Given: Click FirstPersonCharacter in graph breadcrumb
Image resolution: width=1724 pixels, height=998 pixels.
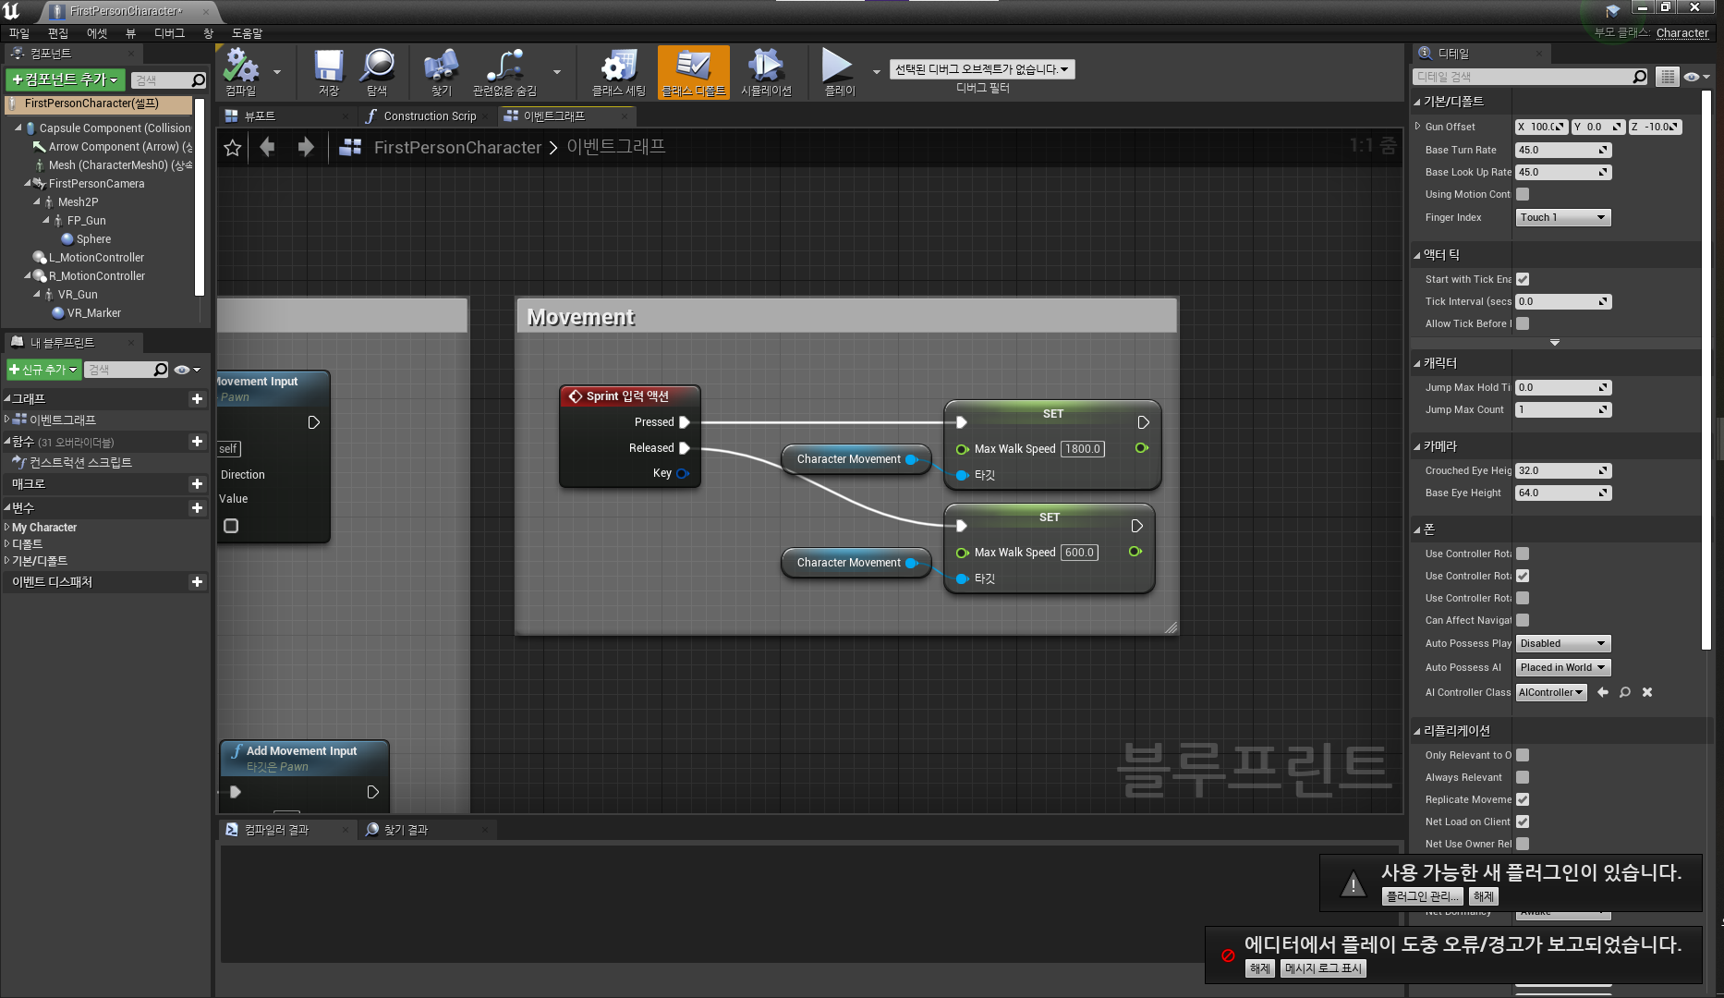Looking at the screenshot, I should pos(457,148).
